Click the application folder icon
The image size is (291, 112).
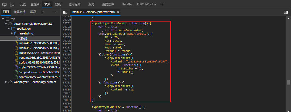click(13, 29)
